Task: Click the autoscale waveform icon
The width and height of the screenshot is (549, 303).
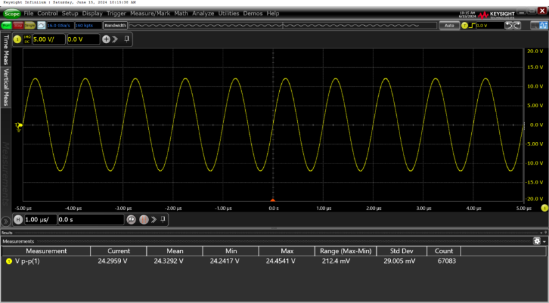Action: click(41, 25)
